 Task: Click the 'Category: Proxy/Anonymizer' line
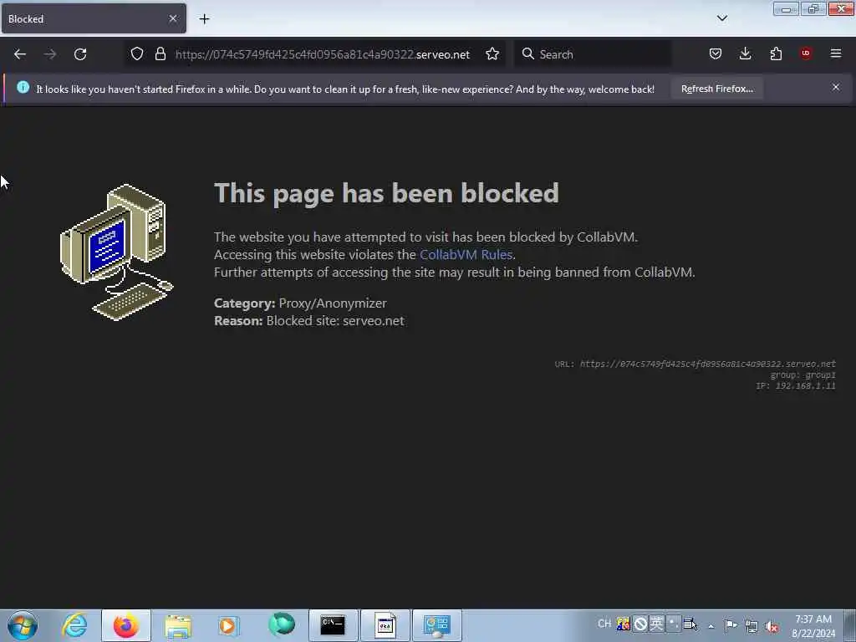300,303
